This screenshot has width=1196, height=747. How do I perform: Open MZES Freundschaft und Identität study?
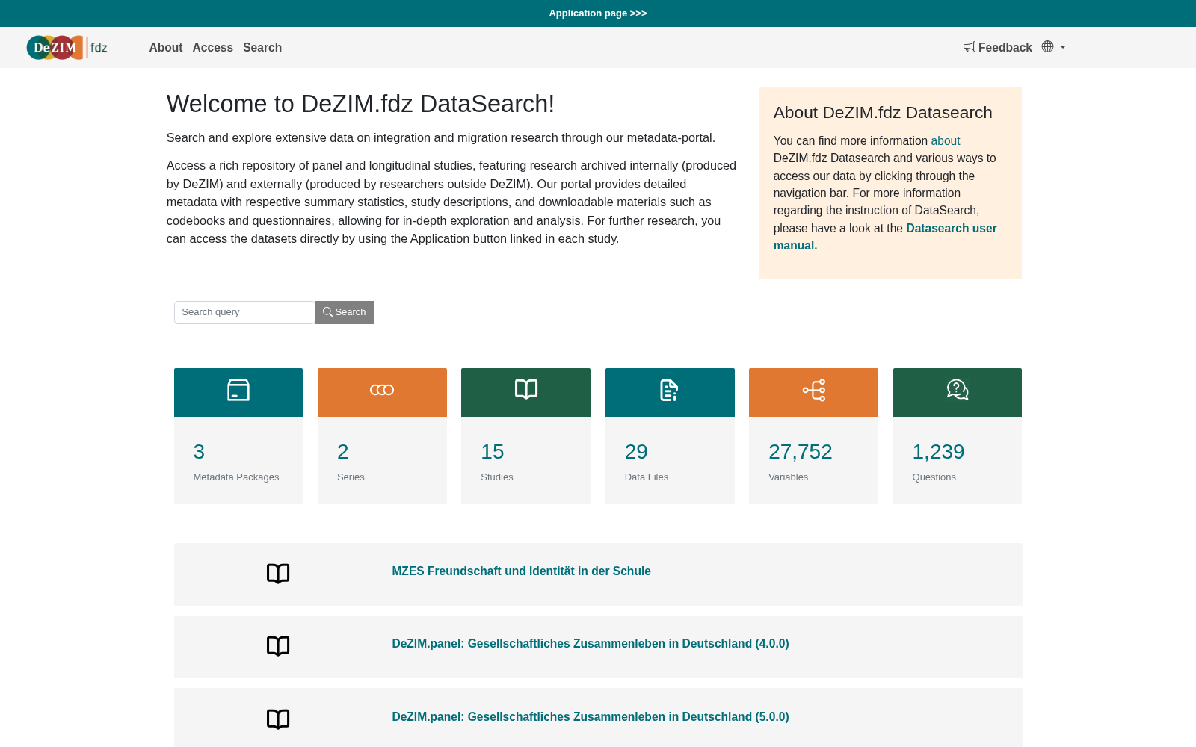click(521, 571)
